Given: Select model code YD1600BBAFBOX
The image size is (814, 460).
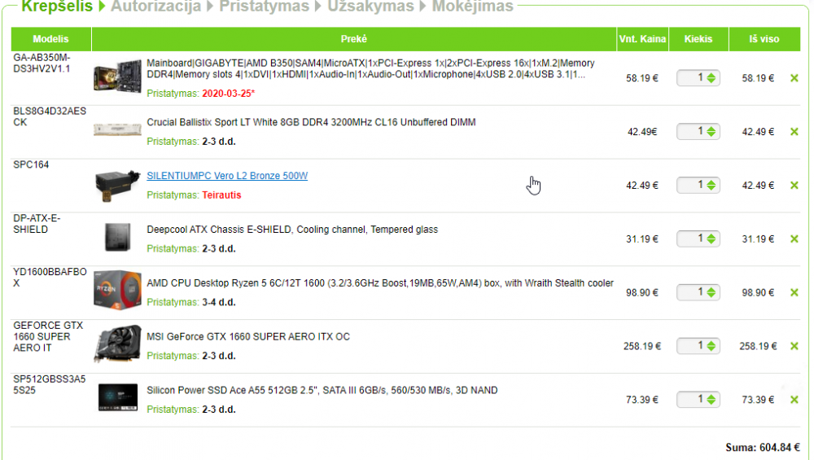Looking at the screenshot, I should pos(50,278).
